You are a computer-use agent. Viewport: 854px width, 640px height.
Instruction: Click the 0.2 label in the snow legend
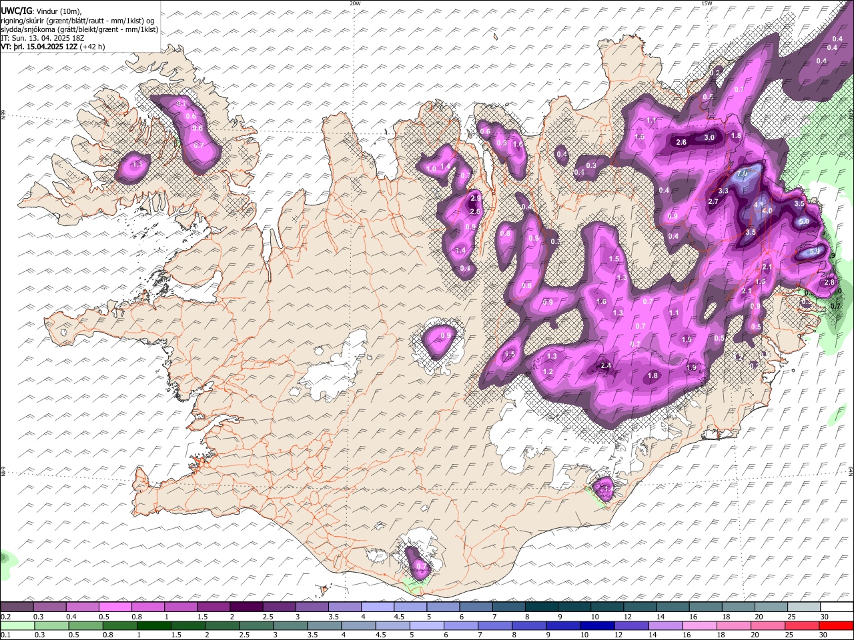click(5, 617)
